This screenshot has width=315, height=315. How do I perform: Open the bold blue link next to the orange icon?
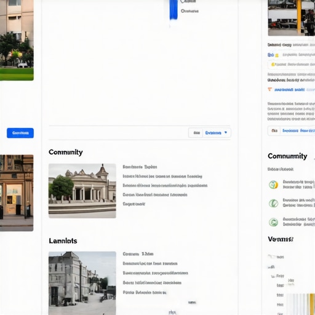pos(290,90)
